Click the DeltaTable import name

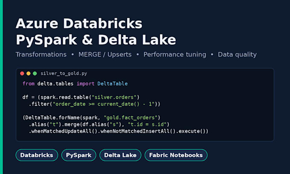coord(113,83)
